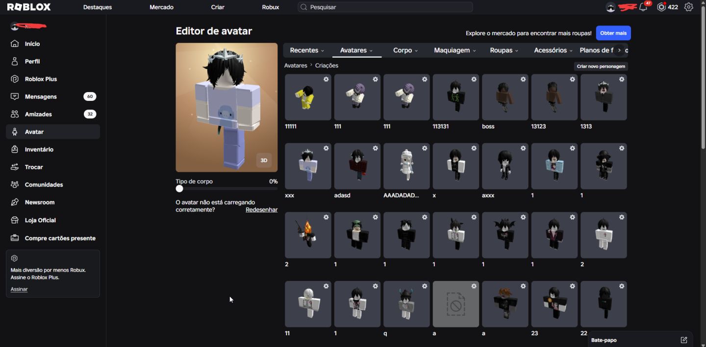Open gear settings on the adasd outfit

(x=375, y=148)
